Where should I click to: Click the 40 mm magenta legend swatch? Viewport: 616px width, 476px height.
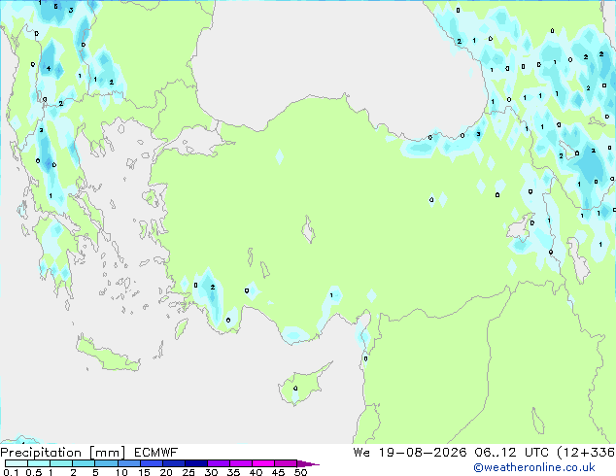[263, 463]
